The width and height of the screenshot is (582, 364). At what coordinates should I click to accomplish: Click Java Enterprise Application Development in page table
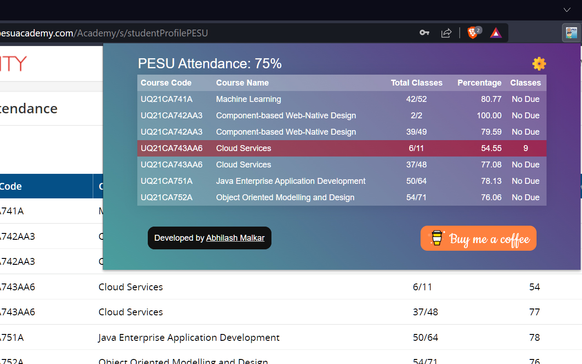(x=189, y=338)
